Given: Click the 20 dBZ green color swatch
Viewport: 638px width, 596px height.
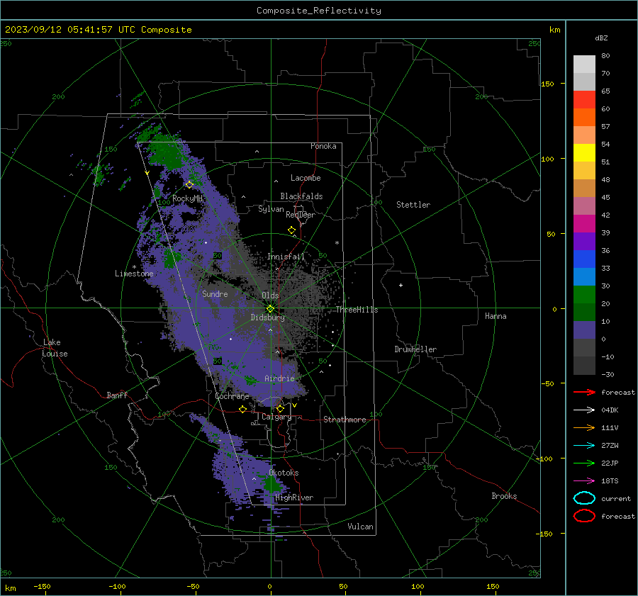Looking at the screenshot, I should pyautogui.click(x=584, y=312).
